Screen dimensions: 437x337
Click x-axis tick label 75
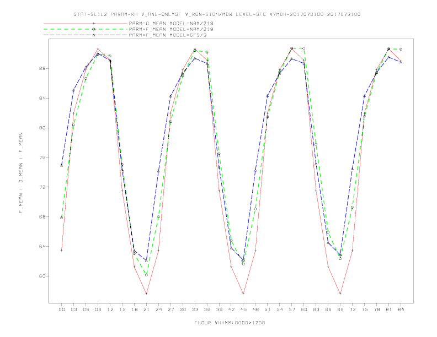coord(365,309)
